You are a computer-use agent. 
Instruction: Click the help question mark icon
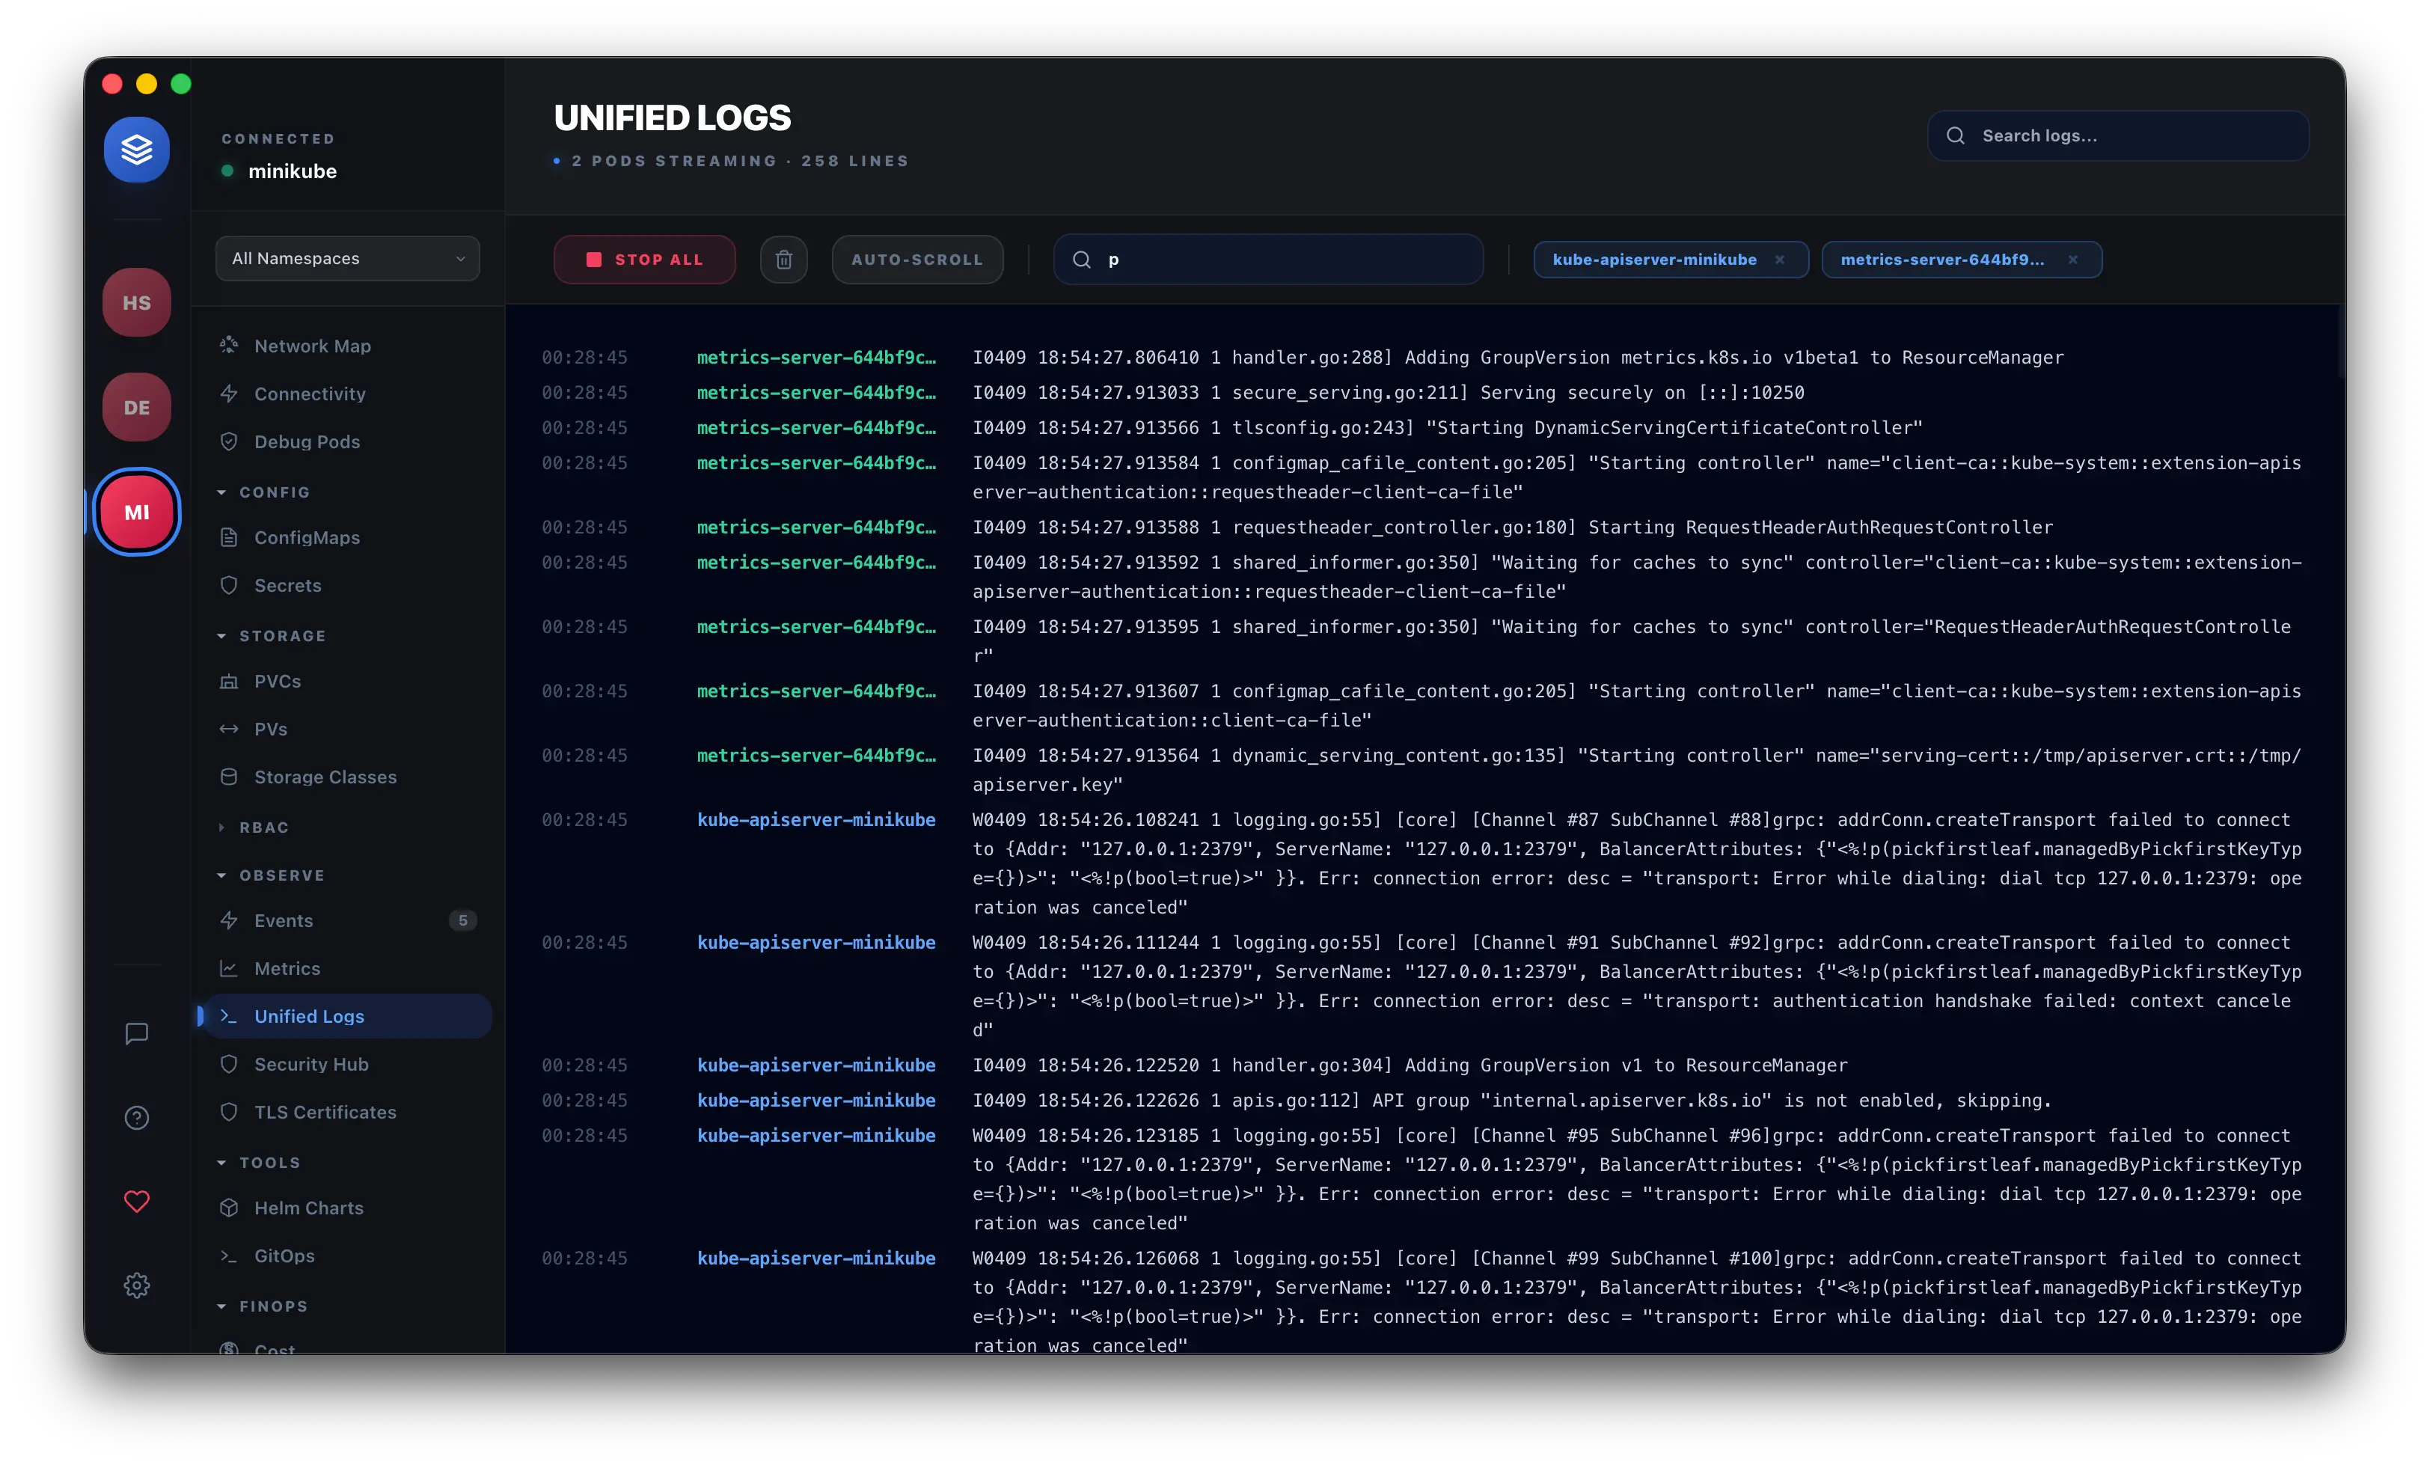pos(137,1118)
